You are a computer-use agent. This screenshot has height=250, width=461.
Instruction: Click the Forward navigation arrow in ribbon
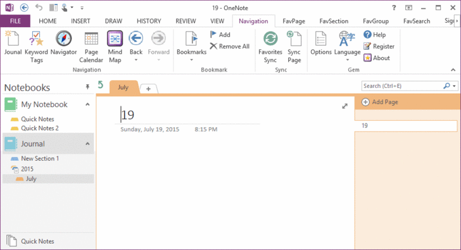158,39
